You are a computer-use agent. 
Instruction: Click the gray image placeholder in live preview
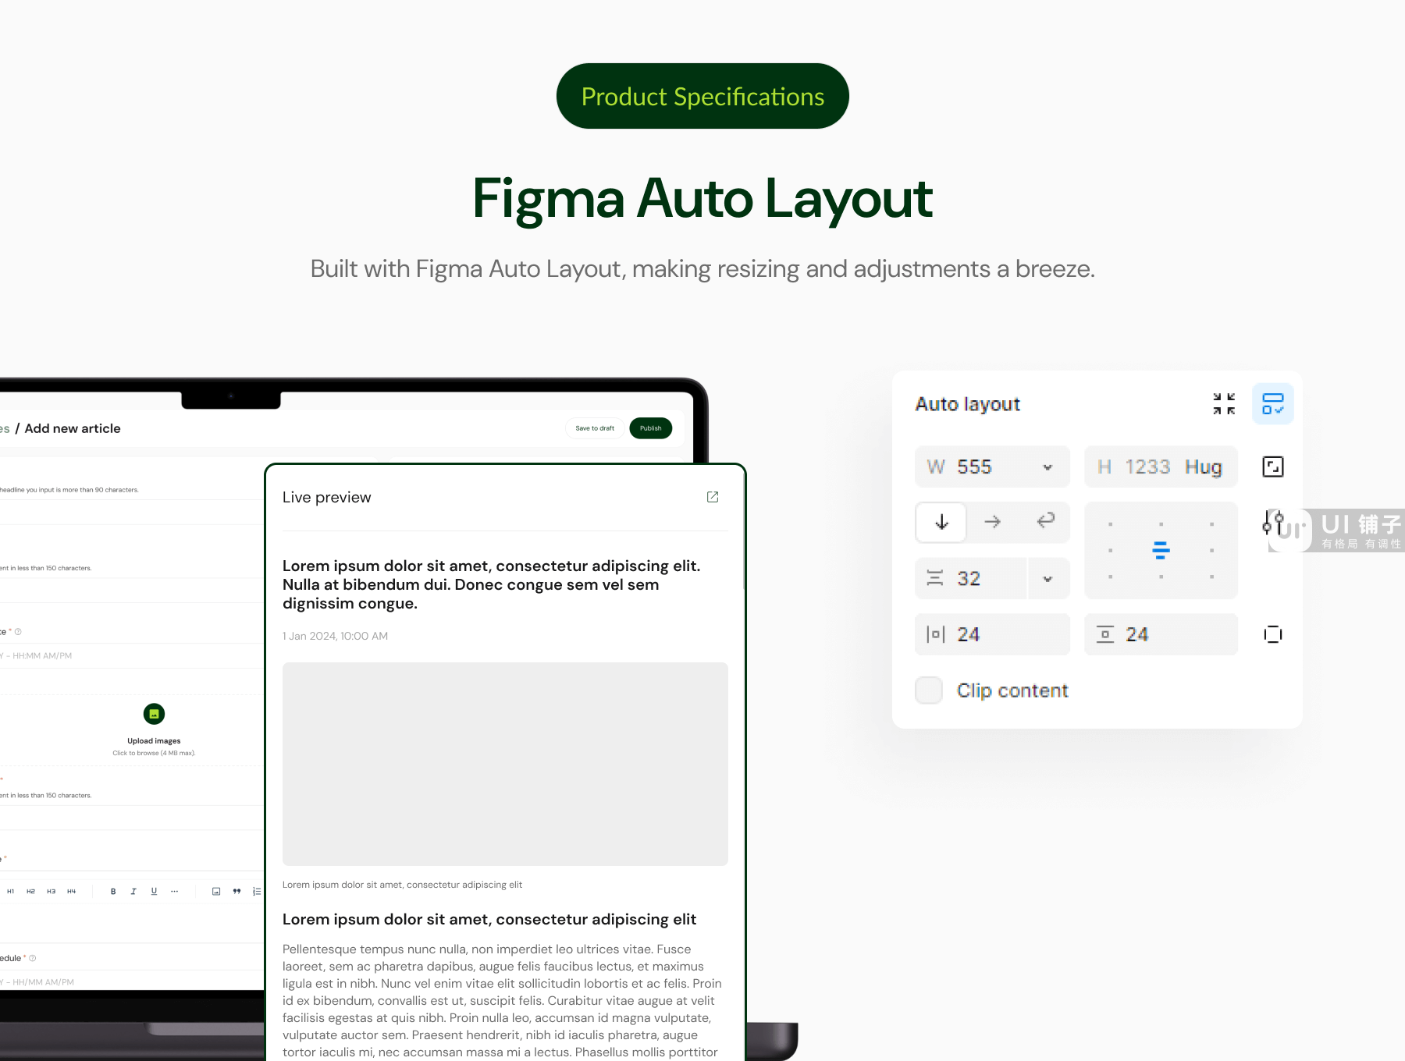click(x=505, y=764)
